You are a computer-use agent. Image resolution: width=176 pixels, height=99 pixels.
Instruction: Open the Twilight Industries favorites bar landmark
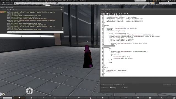pos(167,5)
